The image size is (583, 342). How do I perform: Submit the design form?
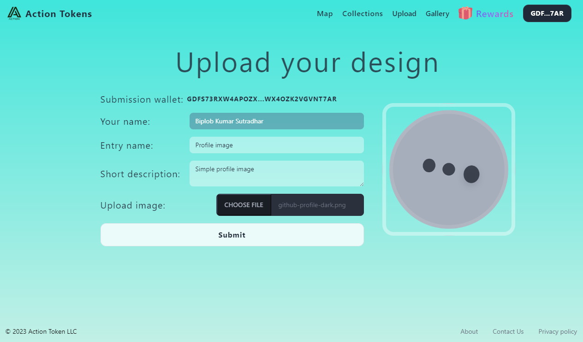click(x=232, y=235)
